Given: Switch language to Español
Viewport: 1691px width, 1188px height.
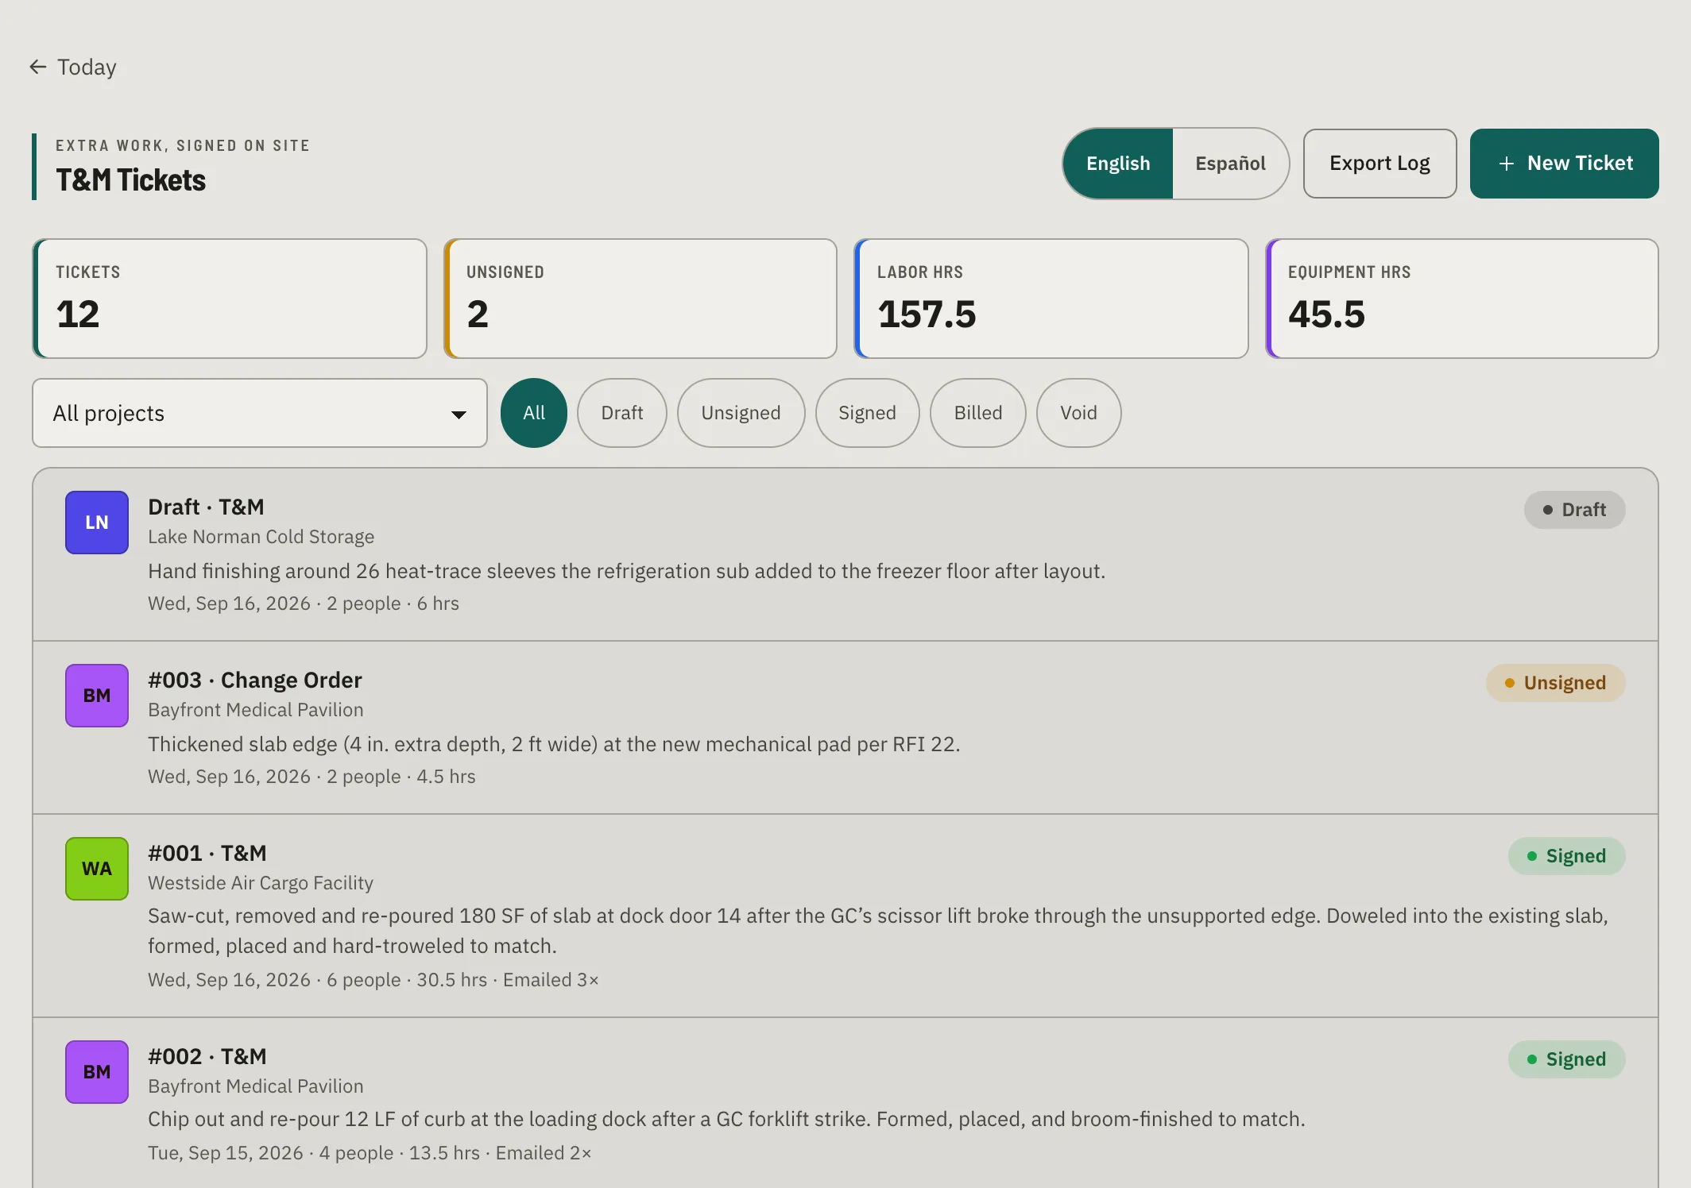Looking at the screenshot, I should point(1230,164).
